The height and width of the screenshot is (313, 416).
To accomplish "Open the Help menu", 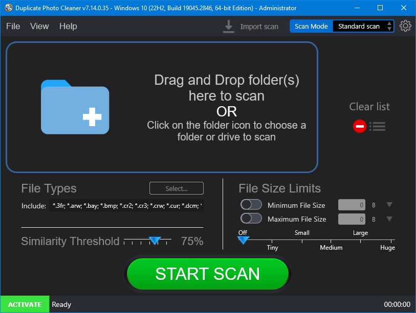I will [x=68, y=26].
